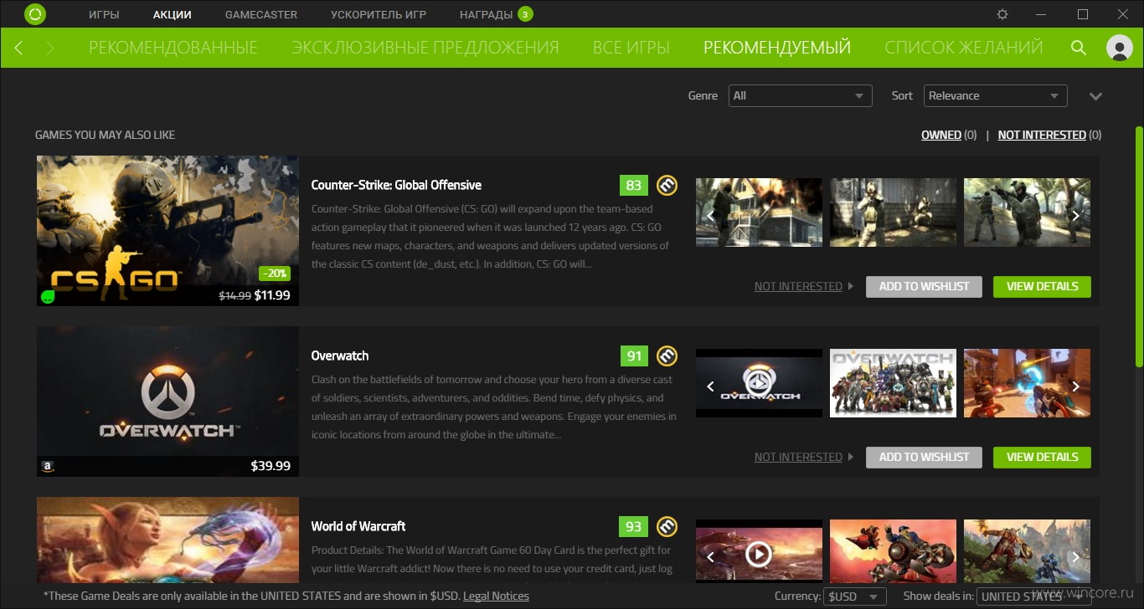1144x609 pixels.
Task: Click the rewards badge showing 3
Action: coord(525,14)
